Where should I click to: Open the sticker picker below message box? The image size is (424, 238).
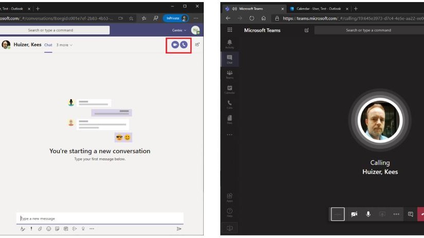point(57,229)
